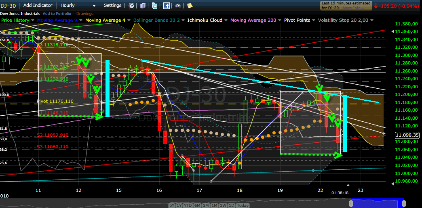
Task: Click the red down-arrow change indicator
Action: pyautogui.click(x=376, y=6)
